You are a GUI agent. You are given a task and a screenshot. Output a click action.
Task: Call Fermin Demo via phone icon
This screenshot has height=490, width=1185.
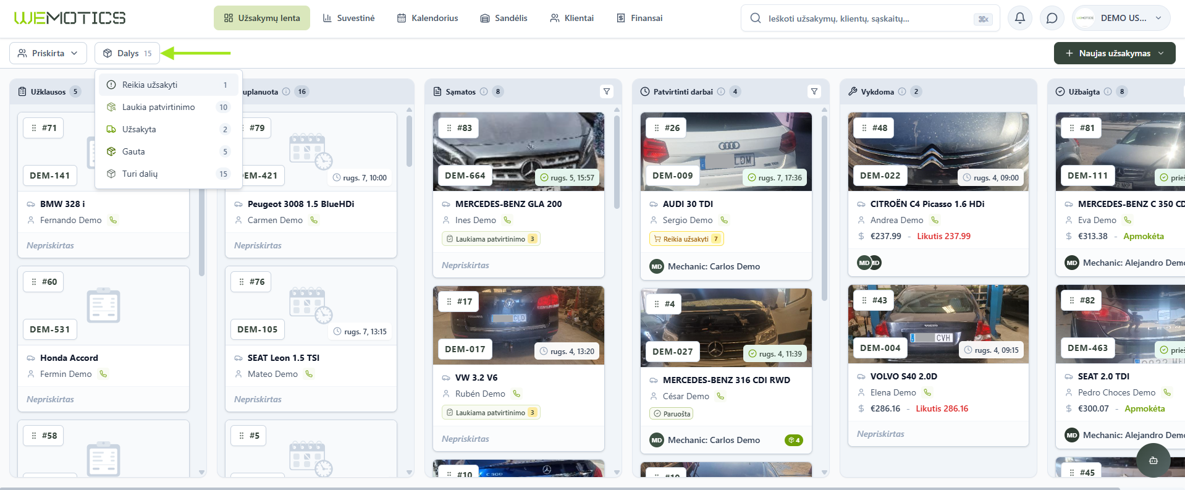[x=103, y=374]
